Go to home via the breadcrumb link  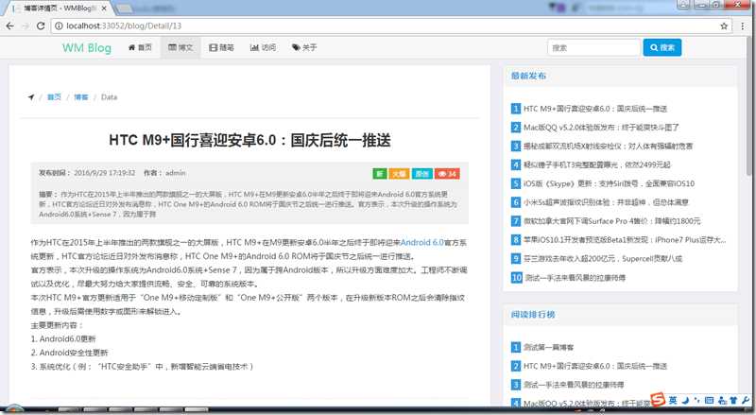pos(54,97)
